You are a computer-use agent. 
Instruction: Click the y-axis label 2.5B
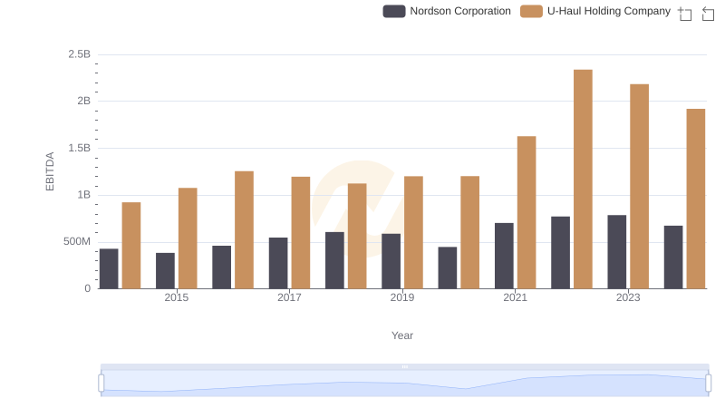click(80, 54)
